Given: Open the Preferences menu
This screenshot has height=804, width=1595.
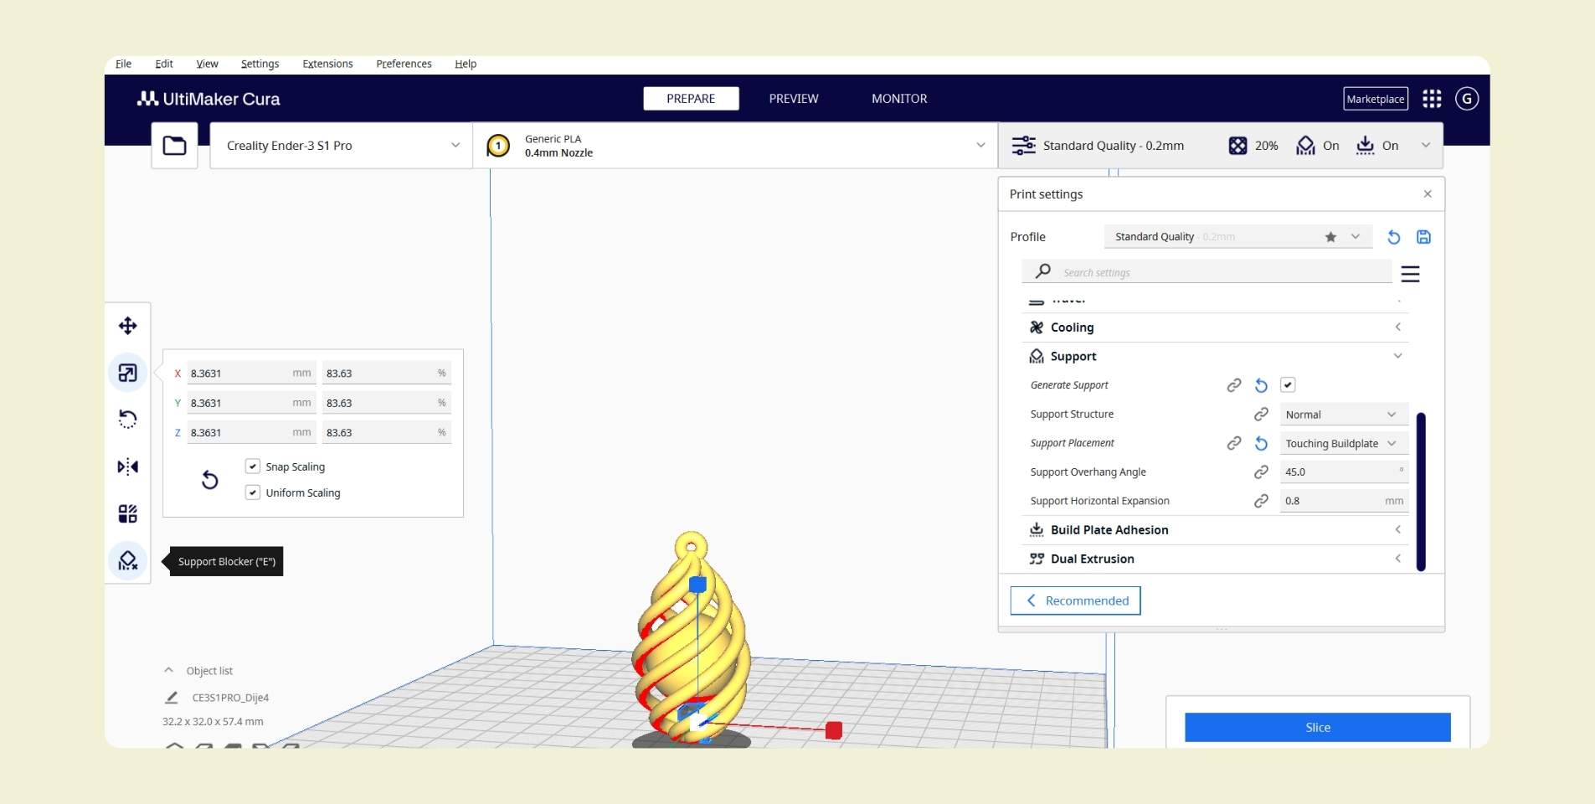Looking at the screenshot, I should 404,64.
